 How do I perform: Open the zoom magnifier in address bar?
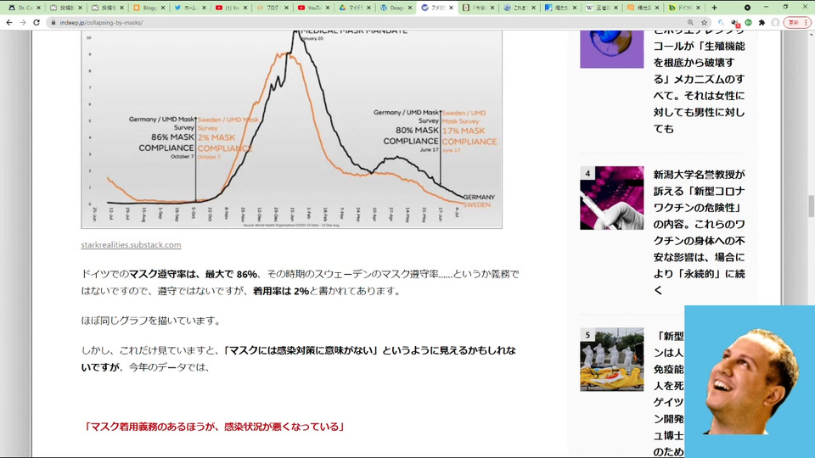pos(690,23)
